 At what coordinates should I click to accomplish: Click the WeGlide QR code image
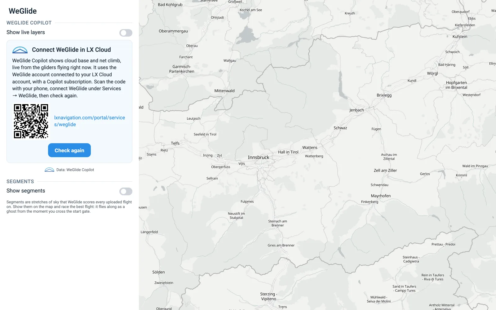(31, 121)
